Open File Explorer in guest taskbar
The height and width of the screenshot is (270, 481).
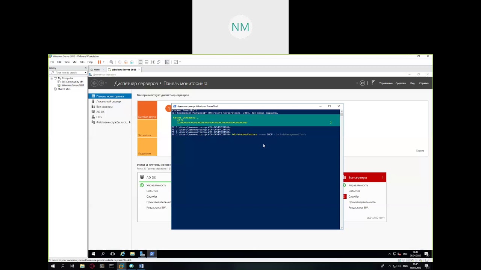(x=132, y=254)
